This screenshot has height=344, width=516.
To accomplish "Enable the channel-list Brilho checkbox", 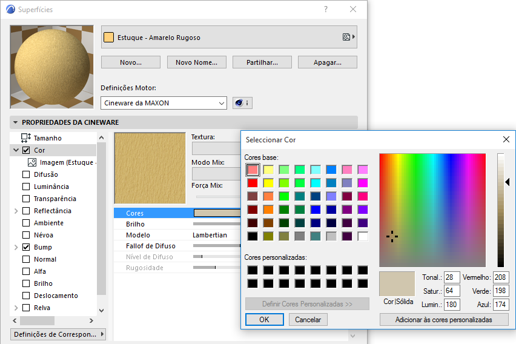I will (26, 283).
